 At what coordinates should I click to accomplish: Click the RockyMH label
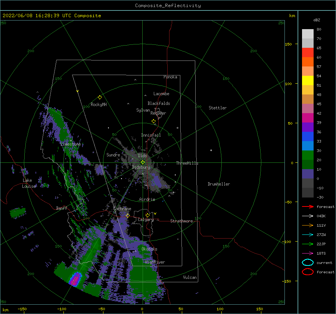tap(99, 105)
